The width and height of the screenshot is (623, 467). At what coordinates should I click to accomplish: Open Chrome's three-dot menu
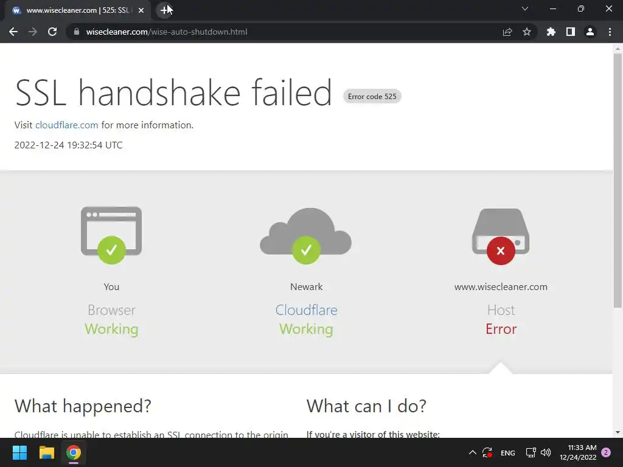[610, 32]
